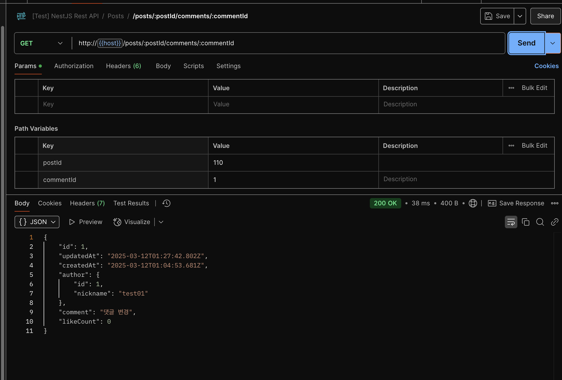
Task: Open the Send button arrow options
Action: [553, 43]
